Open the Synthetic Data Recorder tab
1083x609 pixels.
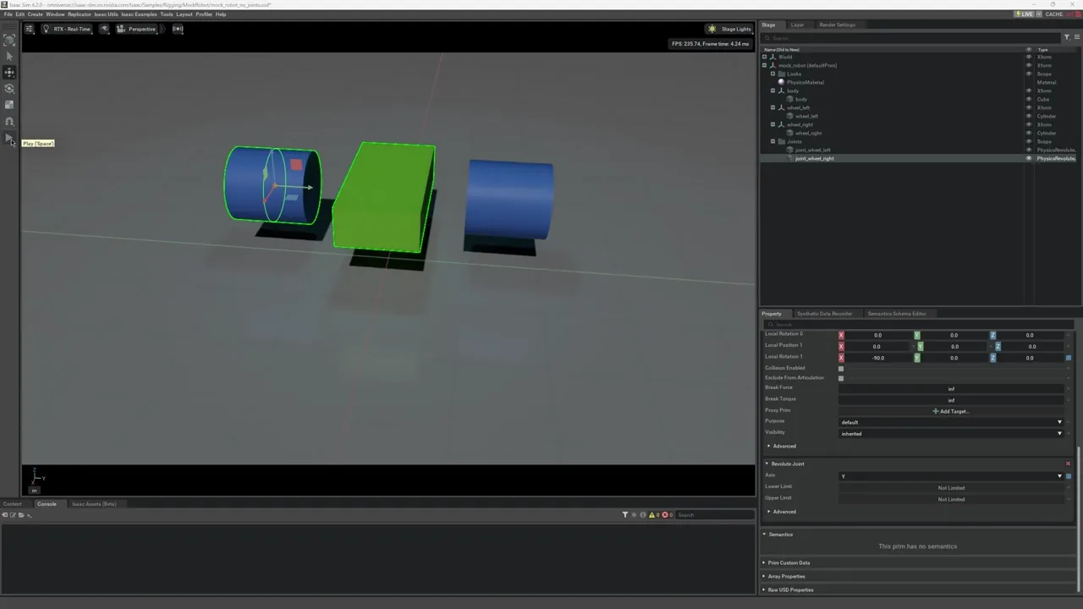coord(824,314)
